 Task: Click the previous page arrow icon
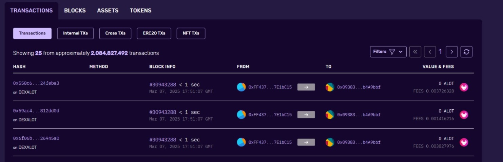430,52
